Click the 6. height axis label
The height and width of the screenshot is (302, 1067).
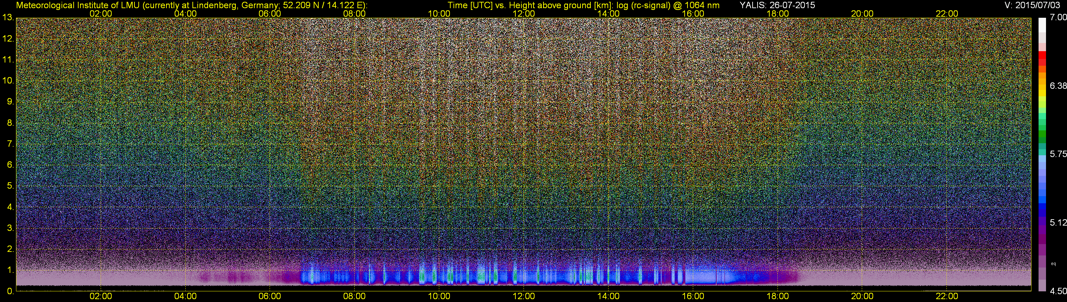coord(10,165)
